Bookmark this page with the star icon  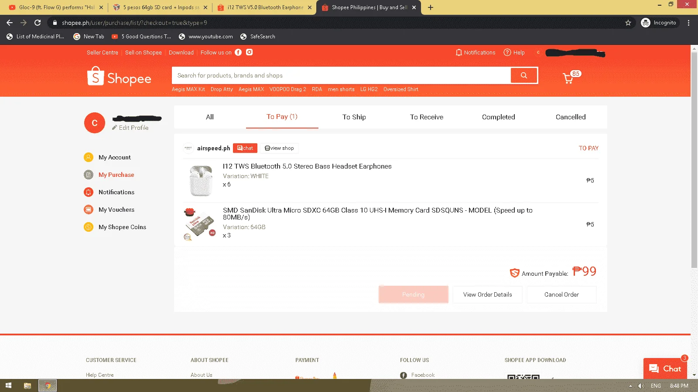pos(628,23)
